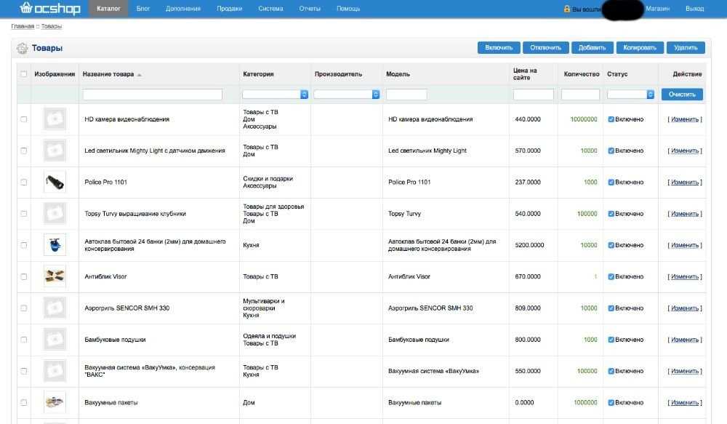The width and height of the screenshot is (727, 424).
Task: Click the Модель filter input field
Action: [x=406, y=94]
